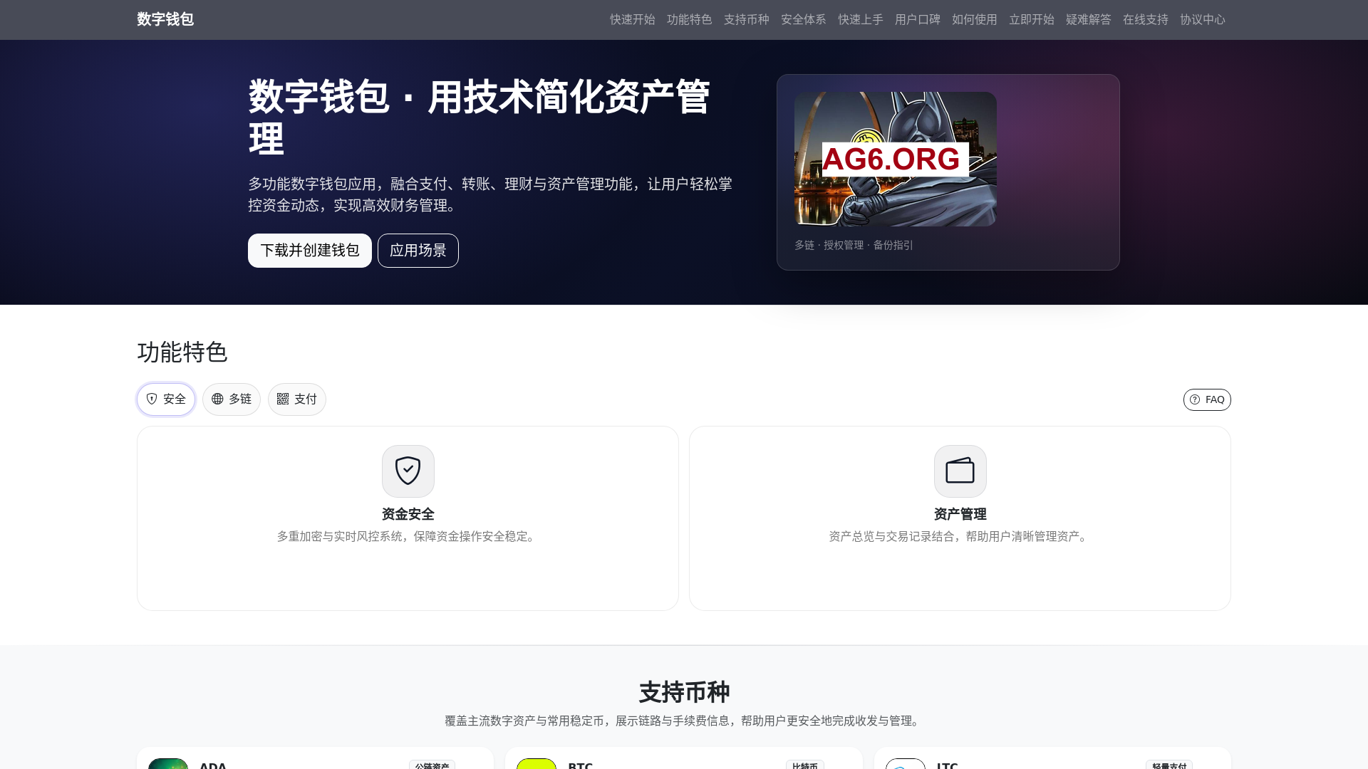The height and width of the screenshot is (769, 1368).
Task: Select the 安全 feature tab
Action: [166, 399]
